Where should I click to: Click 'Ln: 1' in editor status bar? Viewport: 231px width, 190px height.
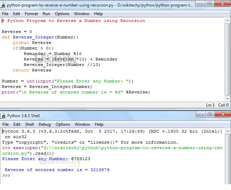210,105
